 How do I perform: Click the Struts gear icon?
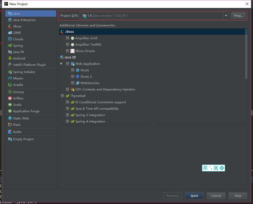tap(78, 70)
